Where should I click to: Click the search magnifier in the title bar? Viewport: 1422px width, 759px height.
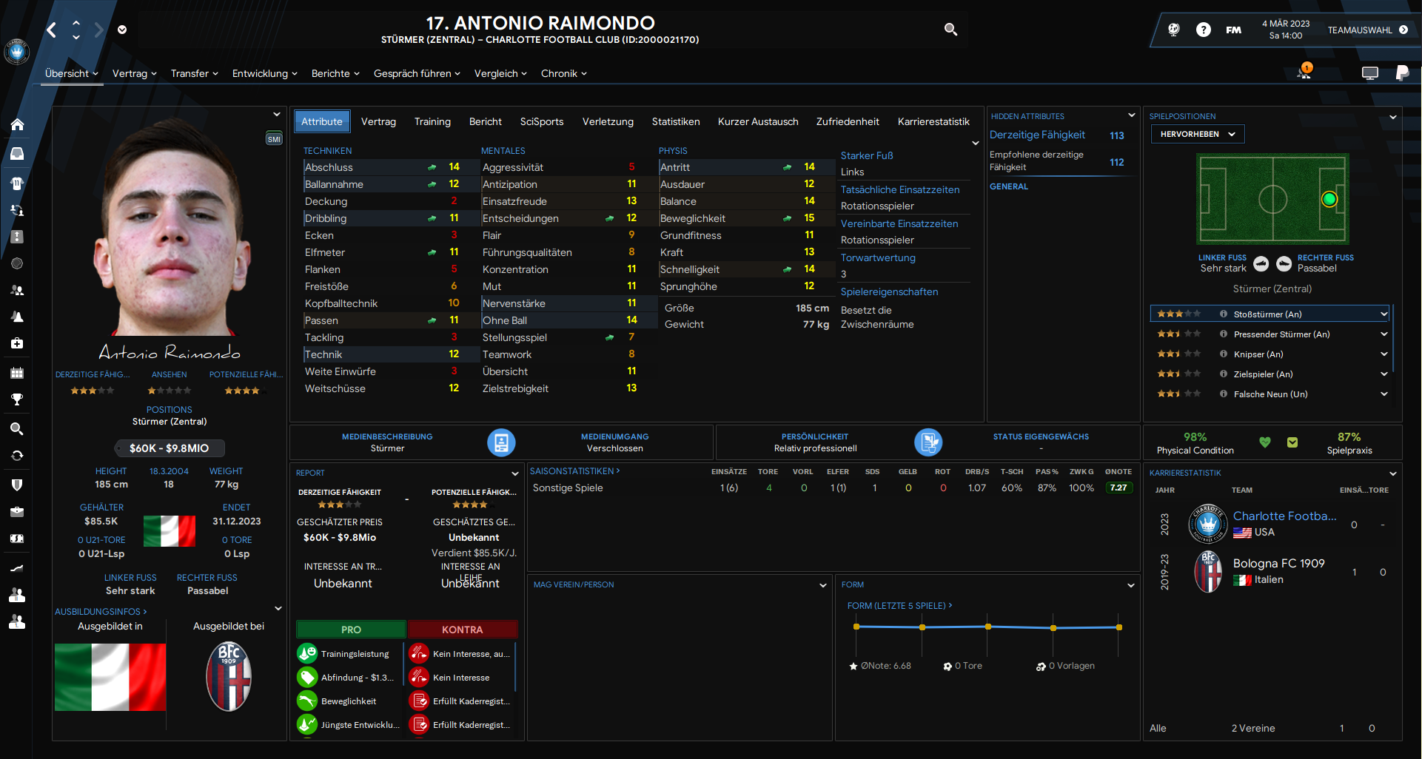pyautogui.click(x=951, y=30)
